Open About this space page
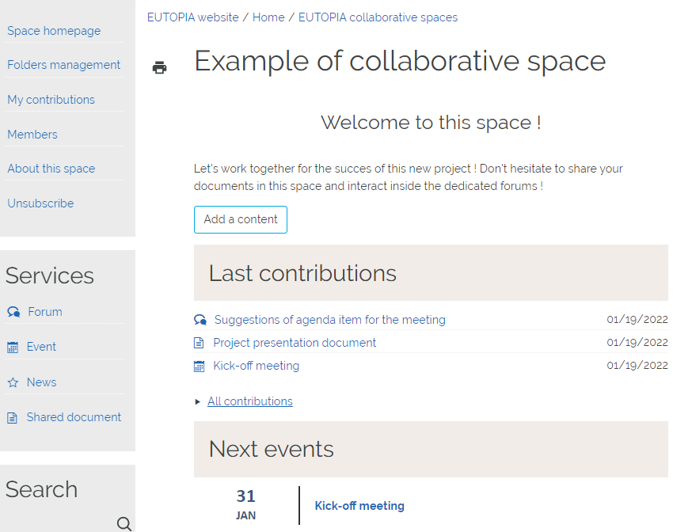 (x=51, y=169)
